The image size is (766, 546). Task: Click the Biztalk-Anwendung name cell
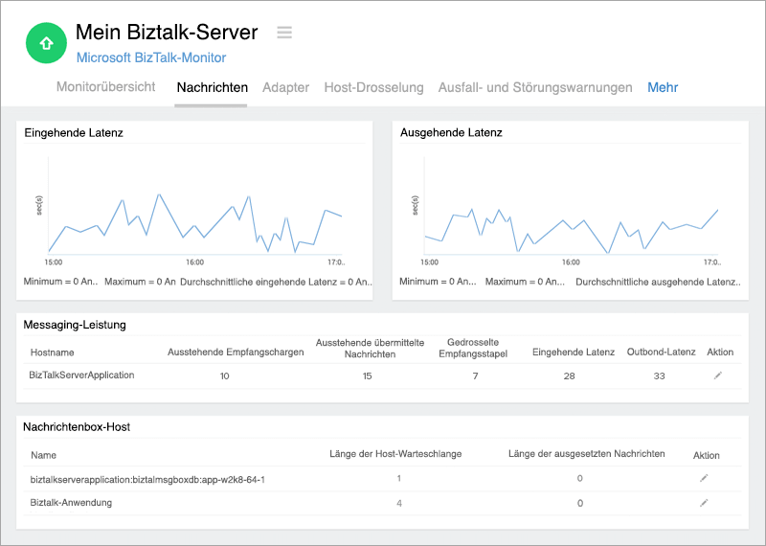pos(71,503)
